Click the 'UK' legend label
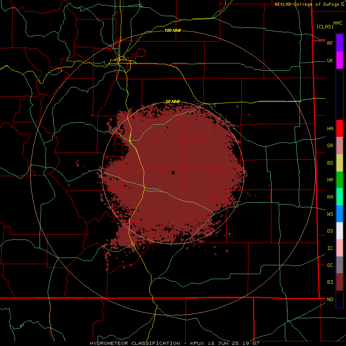This screenshot has width=346, height=346. point(330,61)
